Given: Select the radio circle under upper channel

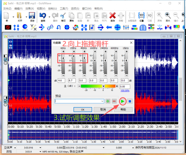Looking at the screenshot, I should click(x=5, y=63).
